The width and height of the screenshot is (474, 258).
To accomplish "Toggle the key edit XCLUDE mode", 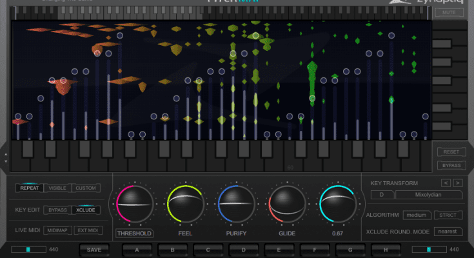I will [86, 210].
